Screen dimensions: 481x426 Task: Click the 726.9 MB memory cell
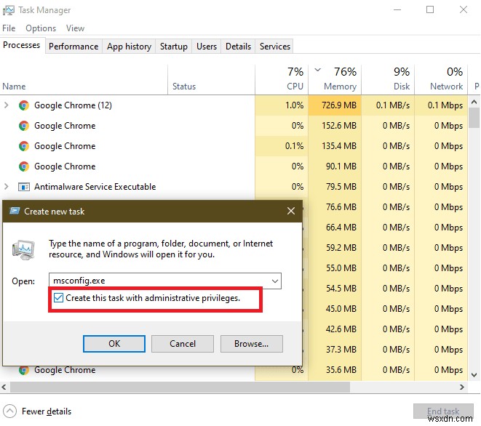click(x=335, y=105)
